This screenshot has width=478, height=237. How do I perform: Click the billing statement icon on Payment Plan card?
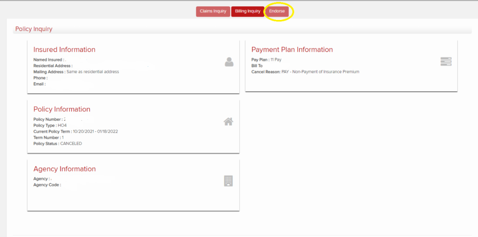(x=446, y=61)
